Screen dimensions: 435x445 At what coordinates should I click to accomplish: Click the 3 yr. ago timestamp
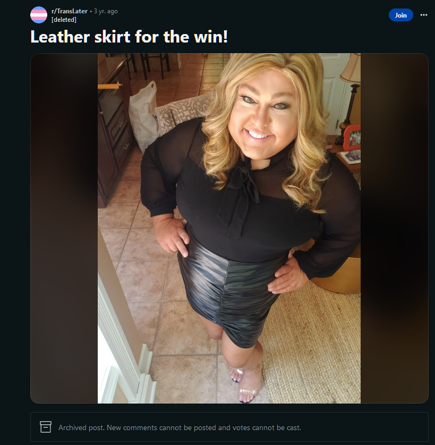point(106,11)
